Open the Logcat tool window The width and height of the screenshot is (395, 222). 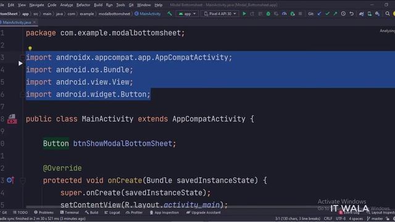(x=112, y=212)
